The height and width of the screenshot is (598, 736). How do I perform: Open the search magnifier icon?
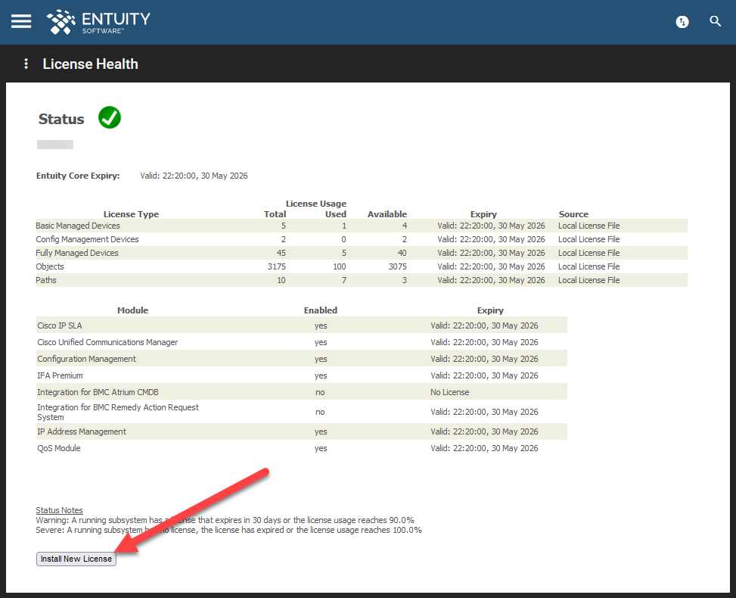[x=715, y=21]
